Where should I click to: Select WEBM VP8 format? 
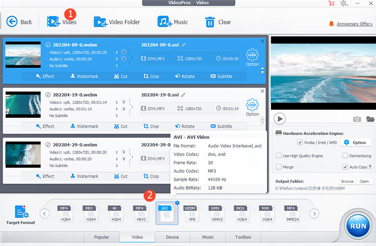pyautogui.click(x=192, y=214)
